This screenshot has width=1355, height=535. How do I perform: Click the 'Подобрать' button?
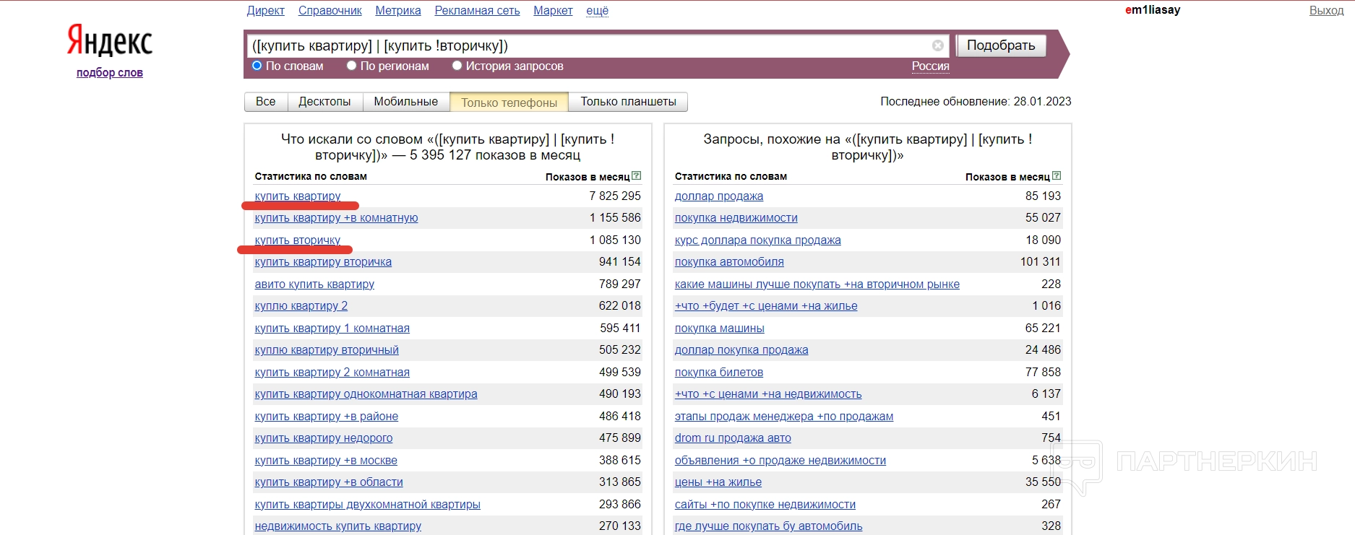click(x=1001, y=45)
